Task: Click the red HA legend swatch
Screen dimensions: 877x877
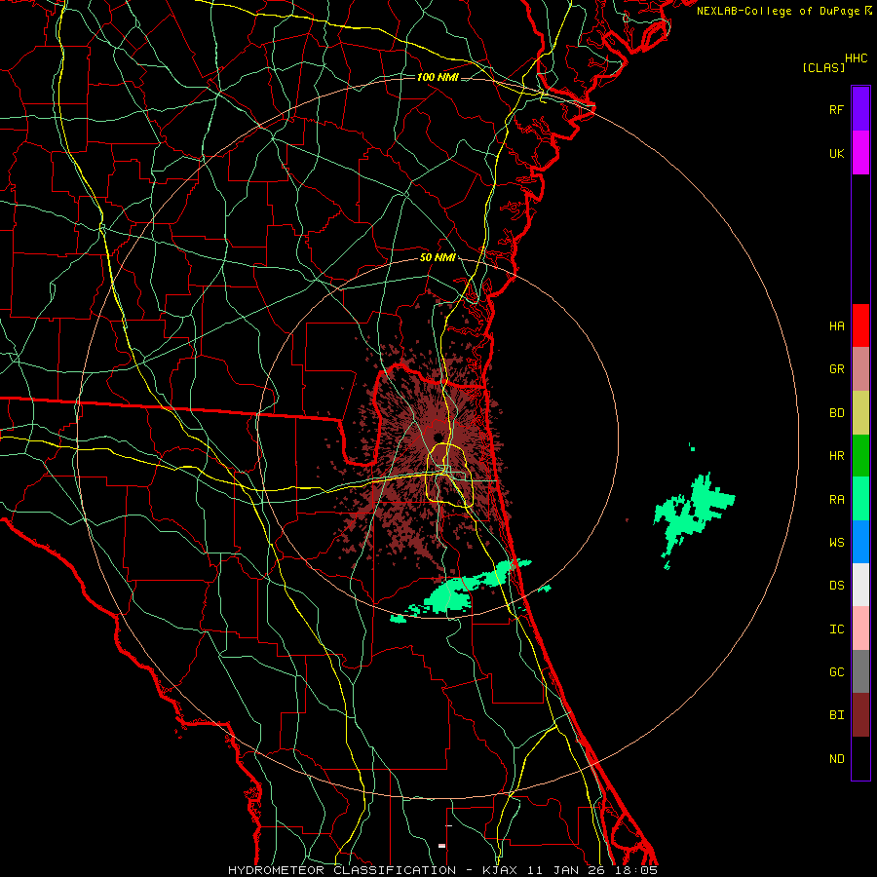Action: (x=860, y=325)
